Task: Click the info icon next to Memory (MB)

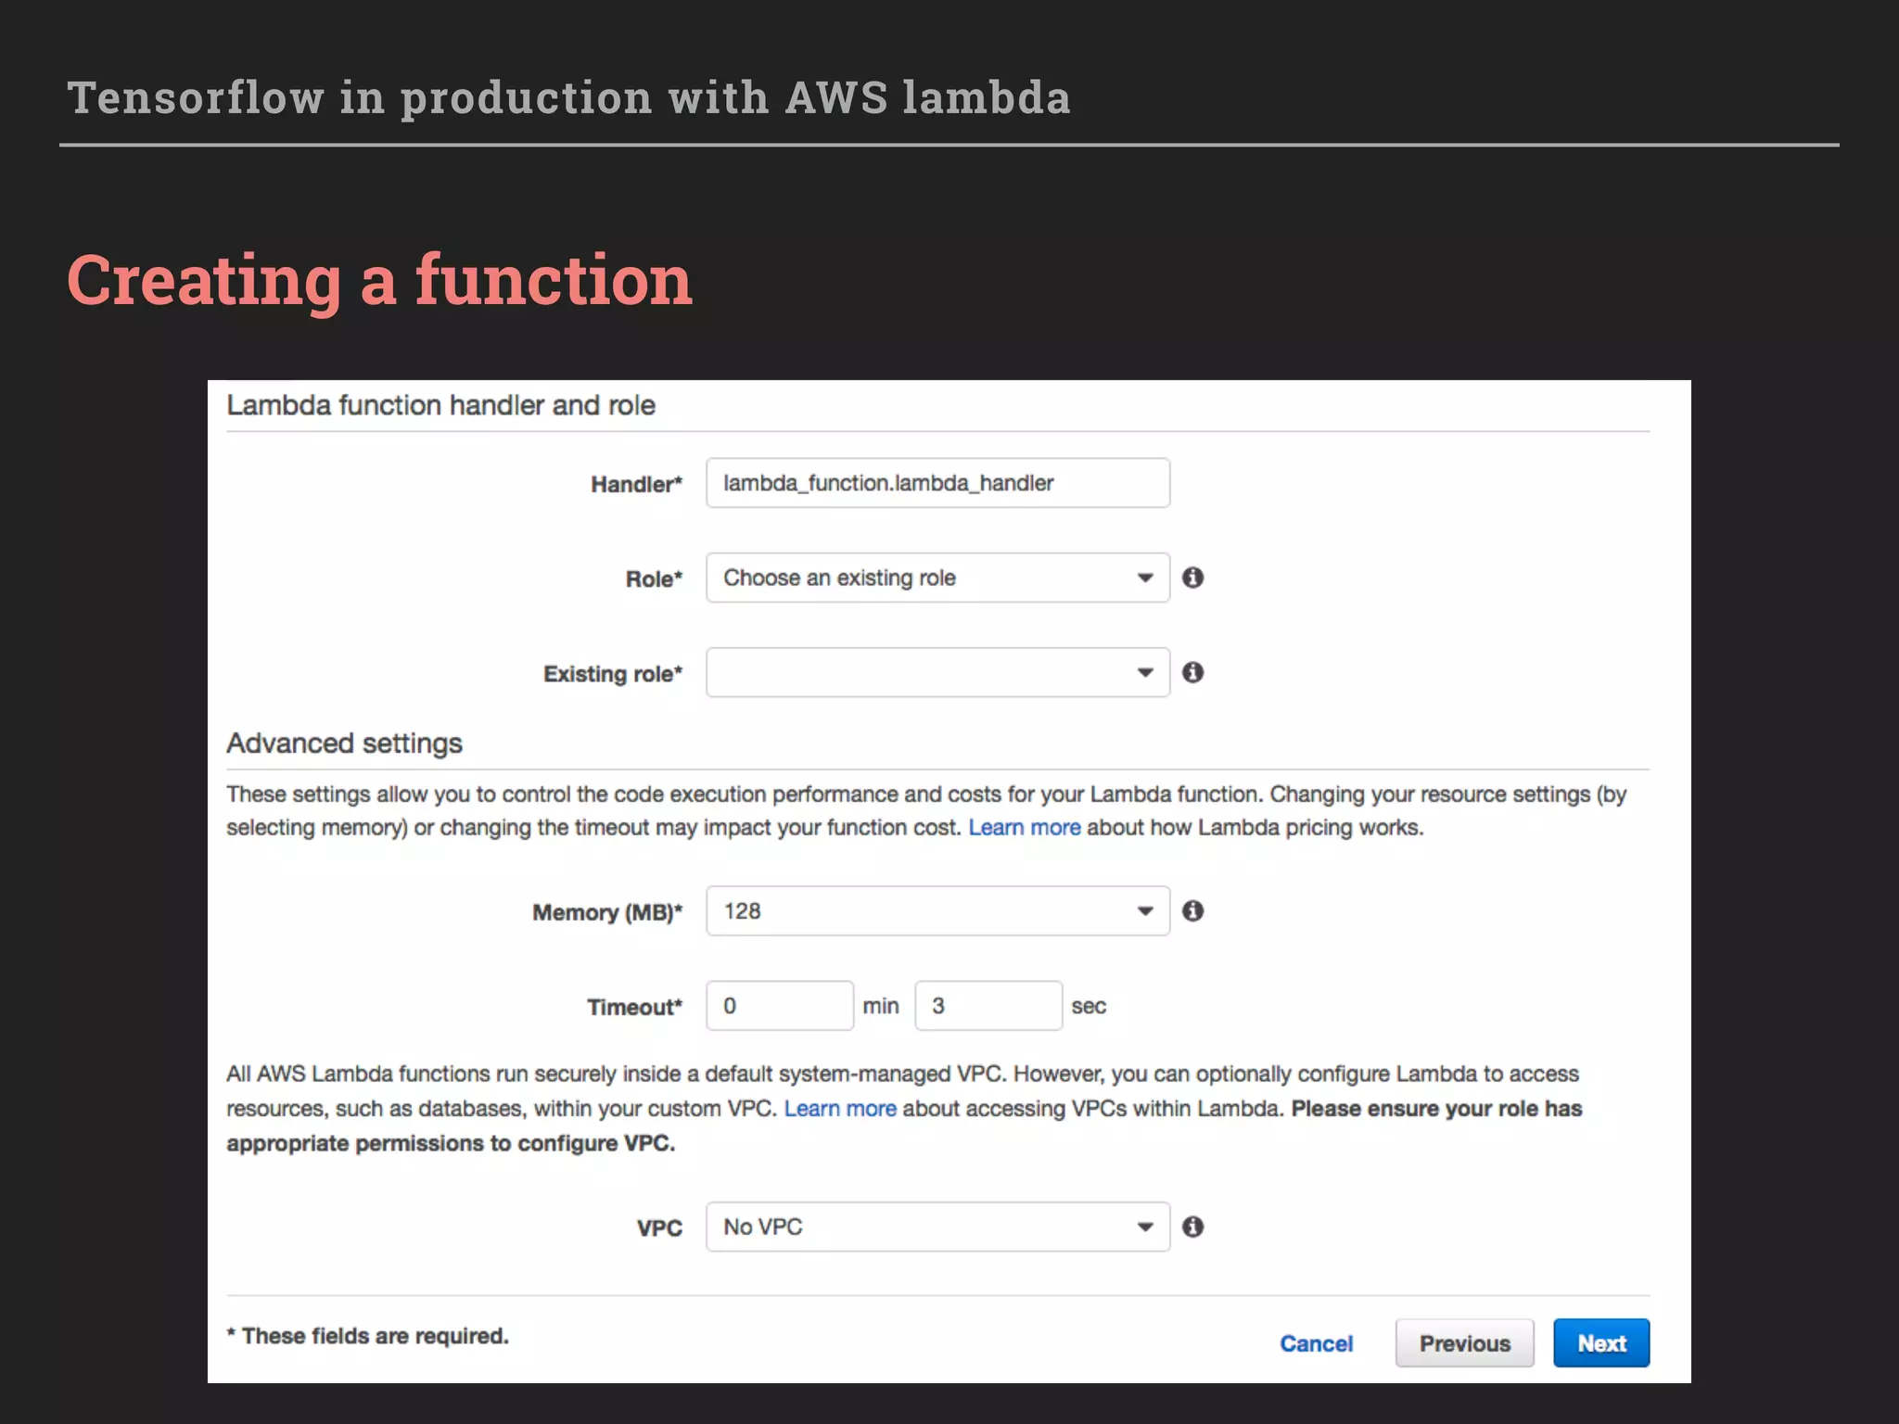Action: click(1192, 910)
